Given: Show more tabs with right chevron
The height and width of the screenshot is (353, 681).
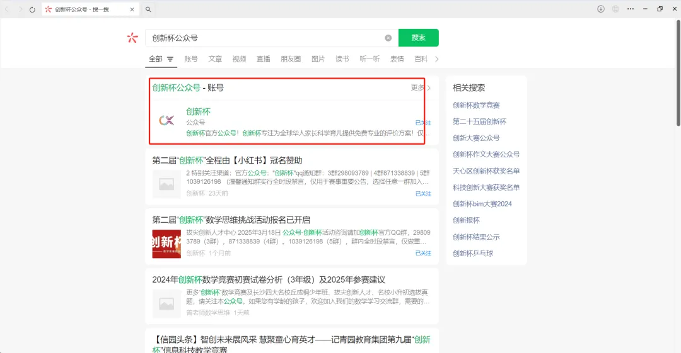Looking at the screenshot, I should [x=436, y=59].
